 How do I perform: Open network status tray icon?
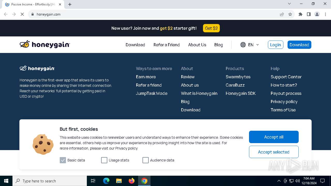click(291, 181)
